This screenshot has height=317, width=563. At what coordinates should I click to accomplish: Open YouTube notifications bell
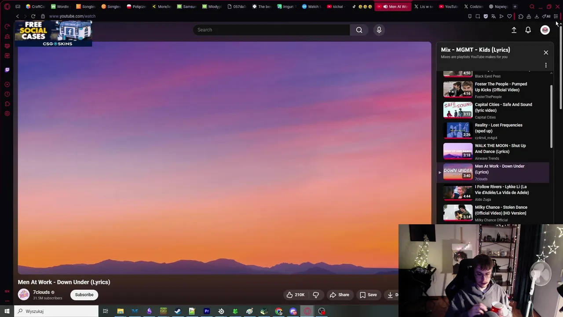[528, 29]
